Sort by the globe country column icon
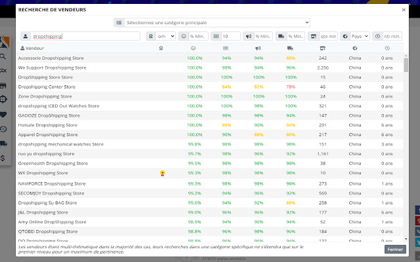This screenshot has height=262, width=420. pyautogui.click(x=355, y=48)
